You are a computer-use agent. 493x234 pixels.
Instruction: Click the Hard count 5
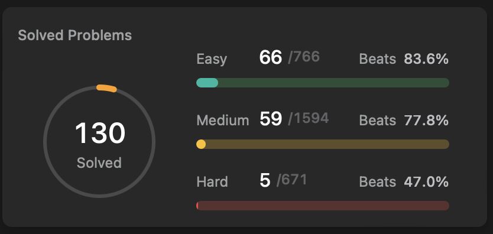[265, 181]
